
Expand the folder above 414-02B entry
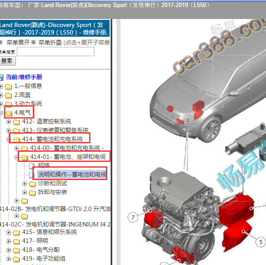16,200
